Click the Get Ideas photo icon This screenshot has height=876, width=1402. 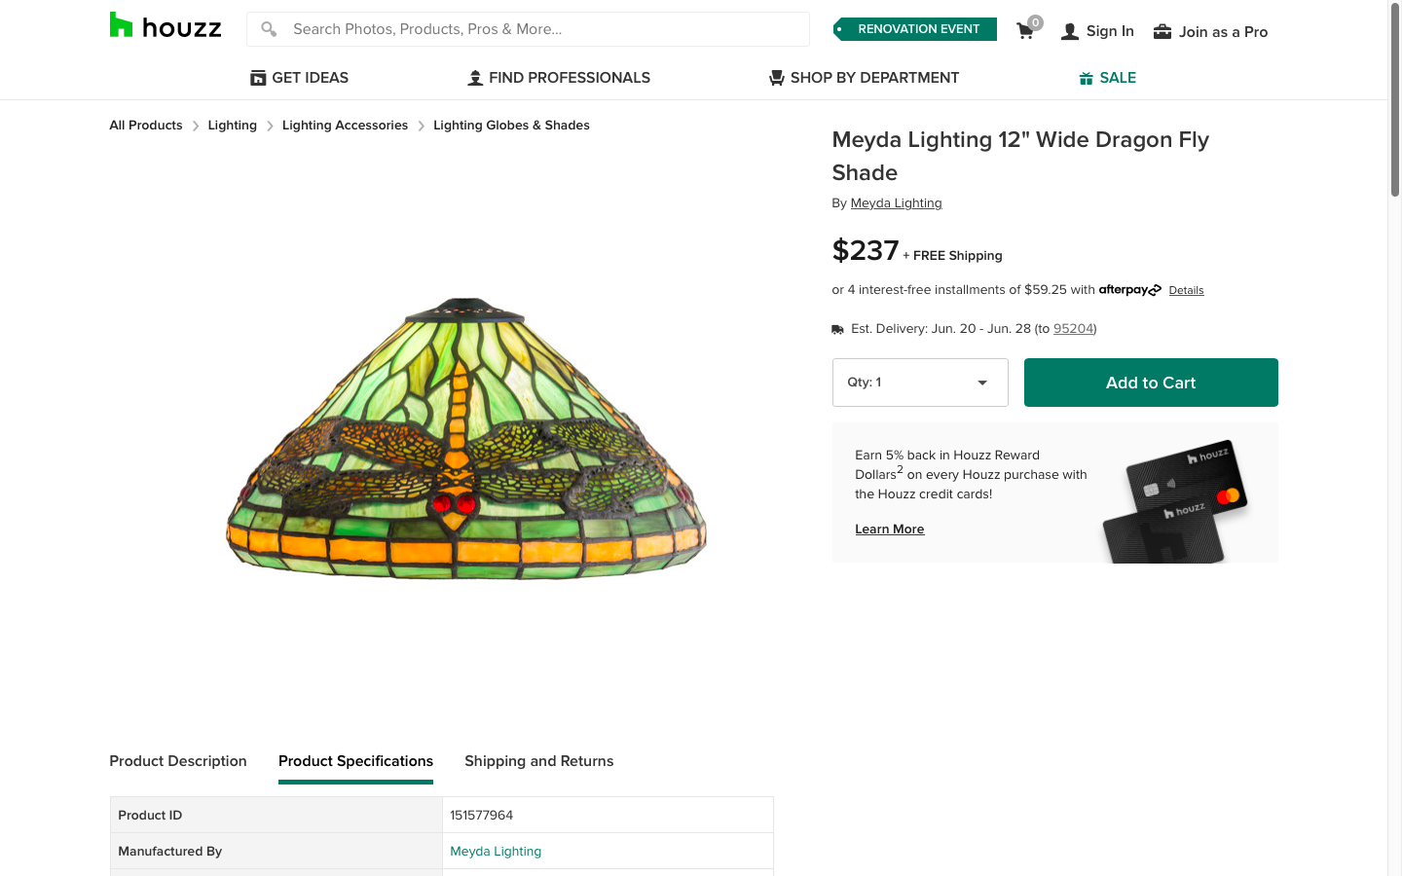point(258,78)
